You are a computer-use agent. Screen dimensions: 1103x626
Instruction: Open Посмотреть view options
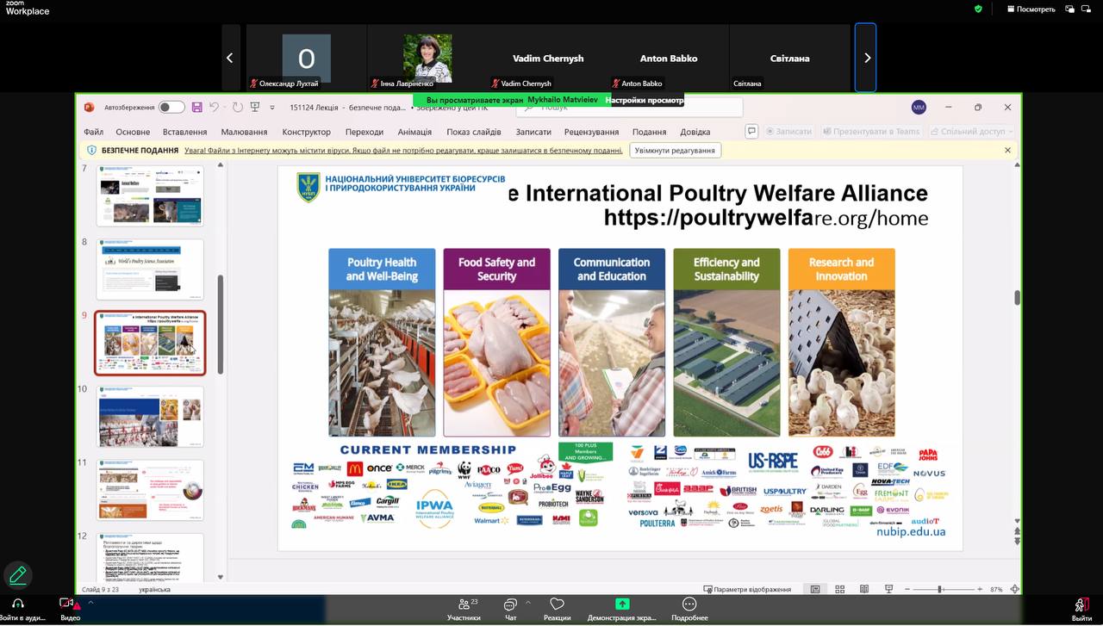tap(1030, 9)
